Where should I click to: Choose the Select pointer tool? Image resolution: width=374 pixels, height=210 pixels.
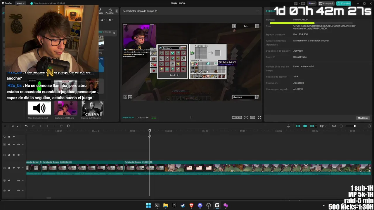[x=13, y=126]
